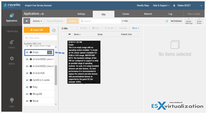Switch to the Settings tab
The width and height of the screenshot is (206, 113).
(81, 14)
